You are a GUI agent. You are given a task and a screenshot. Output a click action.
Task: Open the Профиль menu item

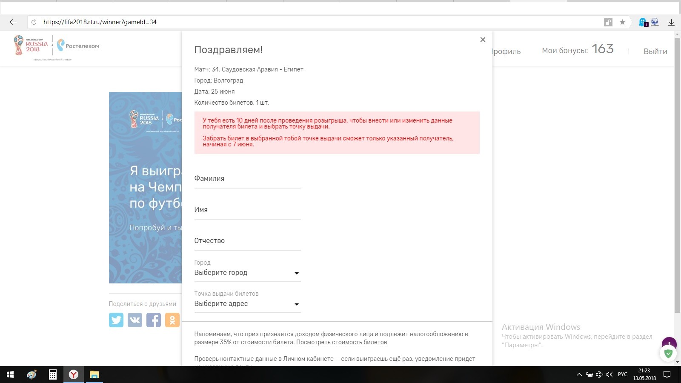506,51
